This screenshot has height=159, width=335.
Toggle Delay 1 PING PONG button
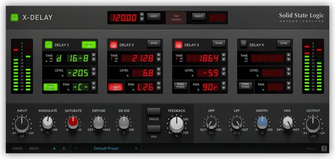click(51, 87)
